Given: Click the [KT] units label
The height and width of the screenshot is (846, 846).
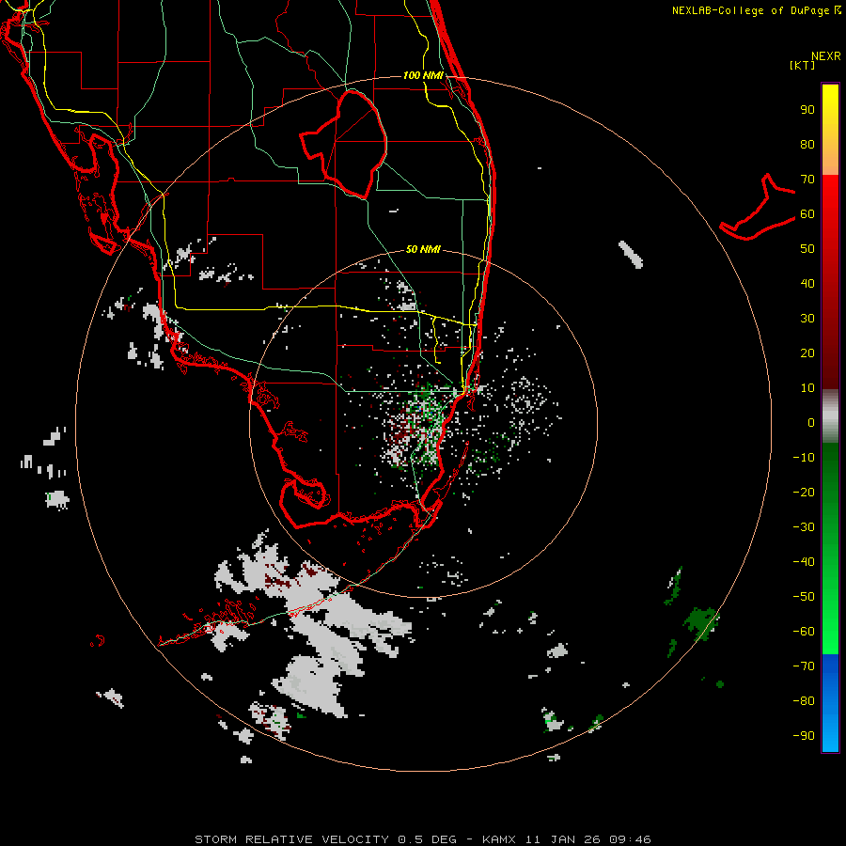Looking at the screenshot, I should [x=802, y=65].
